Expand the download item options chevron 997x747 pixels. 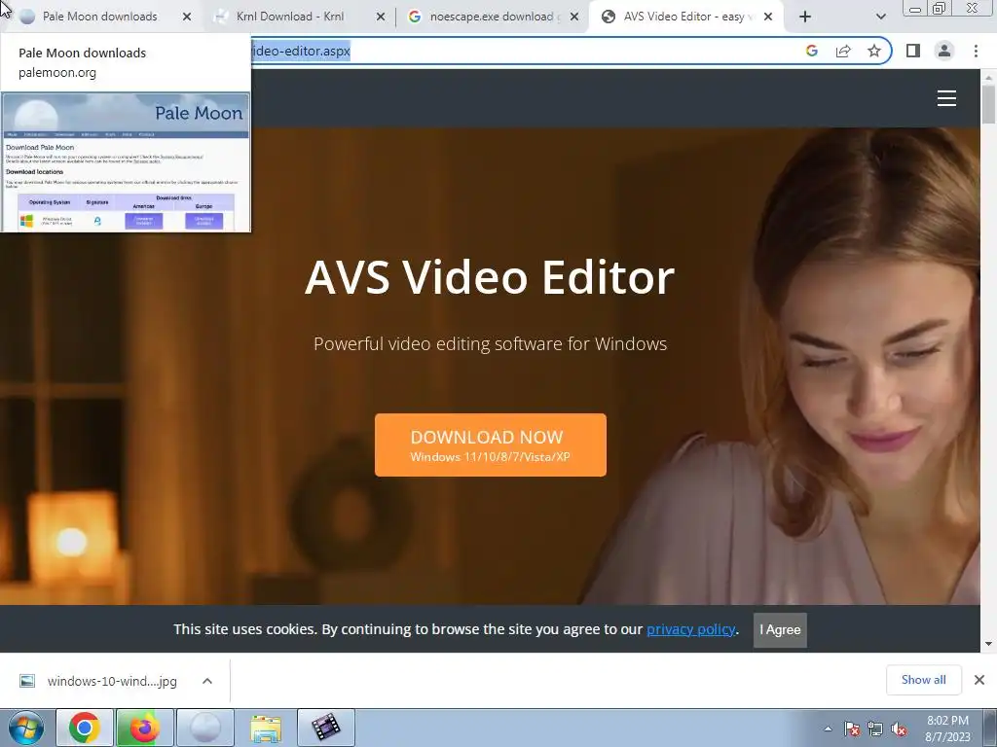207,681
